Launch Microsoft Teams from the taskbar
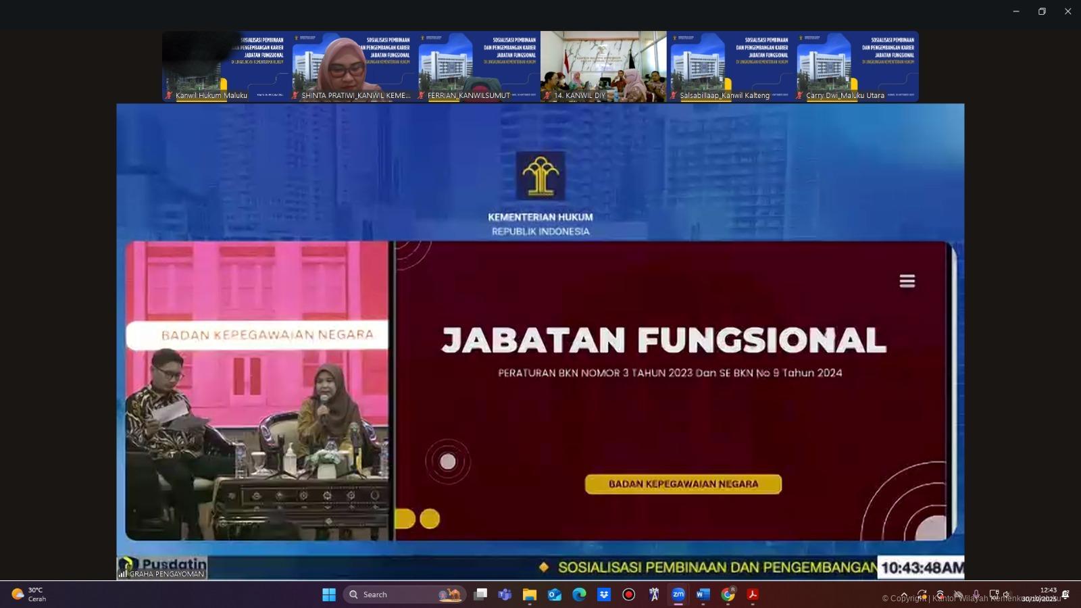The image size is (1081, 608). [x=505, y=594]
